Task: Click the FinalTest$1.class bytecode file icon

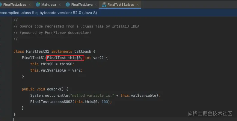Action: (x=104, y=4)
